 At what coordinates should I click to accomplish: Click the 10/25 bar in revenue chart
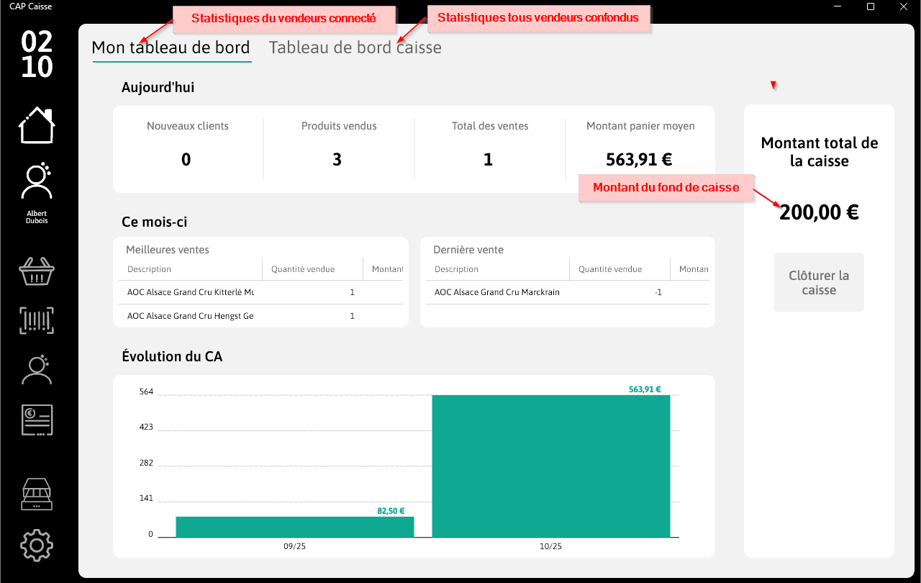pos(551,466)
